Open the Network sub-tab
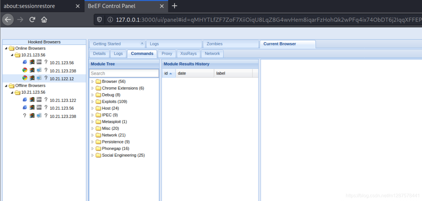This screenshot has width=422, height=201. pyautogui.click(x=212, y=54)
